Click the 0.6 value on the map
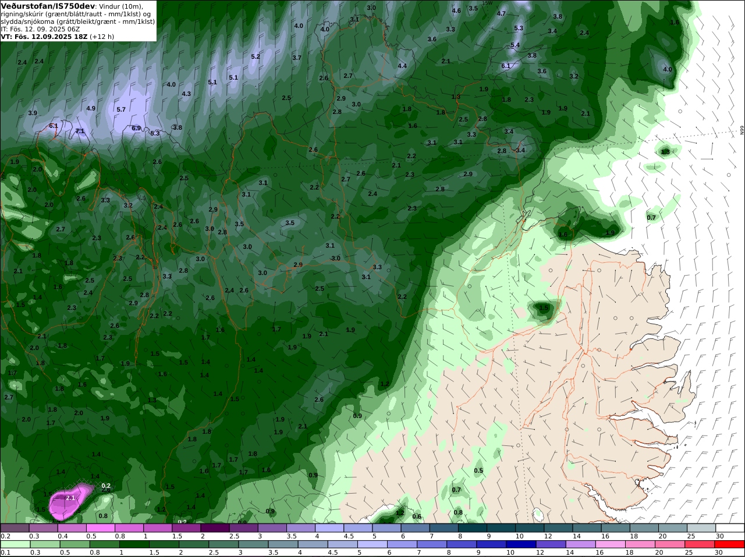The width and height of the screenshot is (745, 557). (x=417, y=516)
